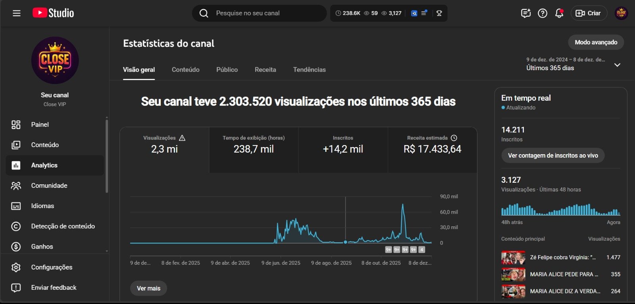This screenshot has height=304, width=635.
Task: Click the MARIA ALICE PEDE PARA video title
Action: point(564,274)
